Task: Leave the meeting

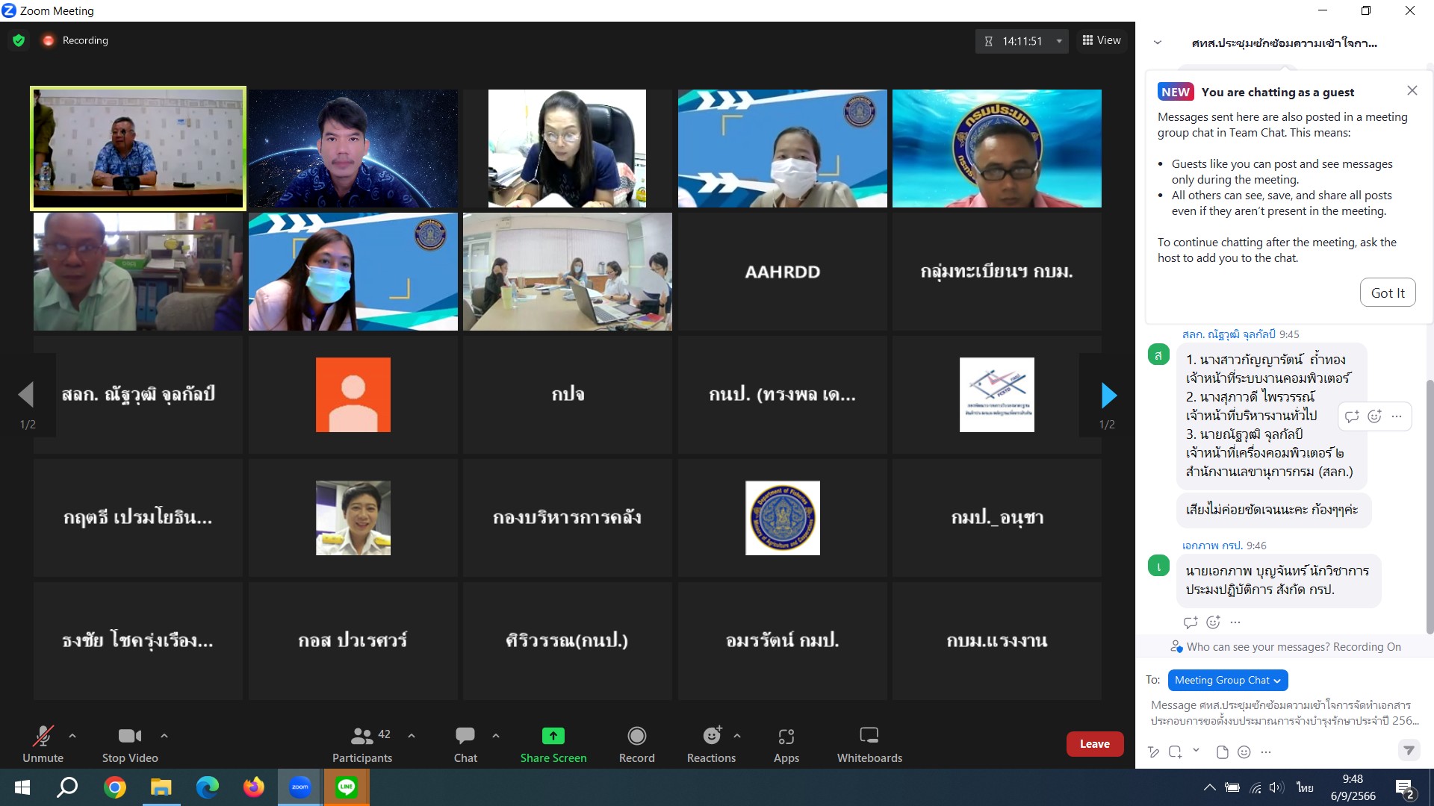Action: pyautogui.click(x=1094, y=744)
